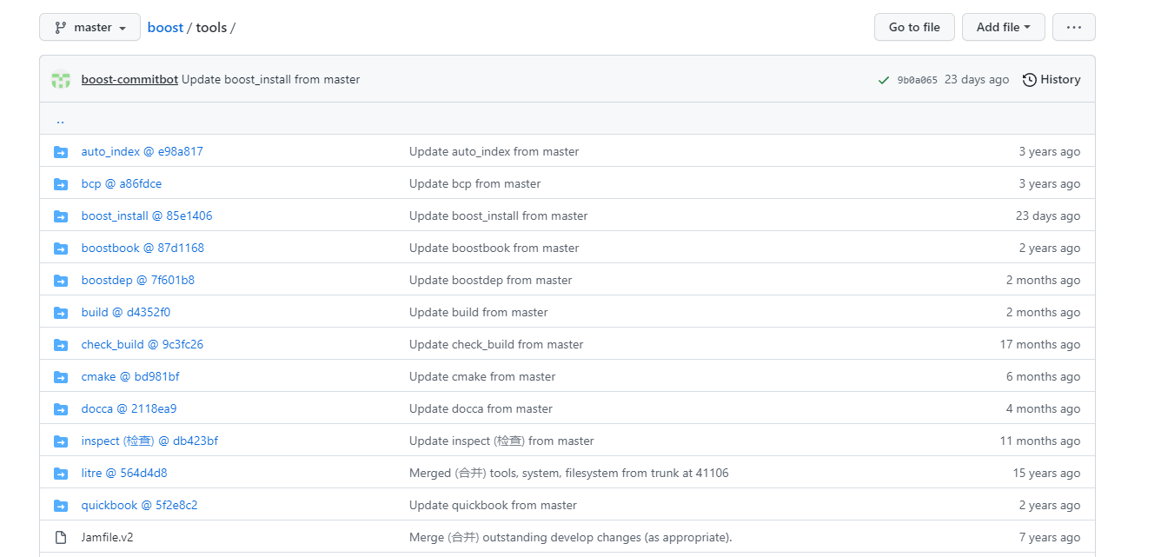Click the litre submodule folder icon
The image size is (1161, 557).
[61, 474]
